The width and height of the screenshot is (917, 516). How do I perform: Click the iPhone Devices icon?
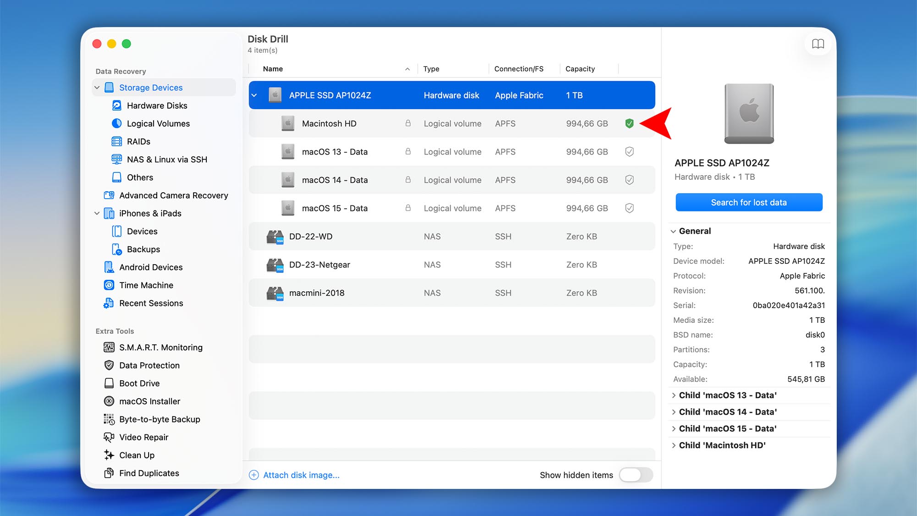click(117, 231)
